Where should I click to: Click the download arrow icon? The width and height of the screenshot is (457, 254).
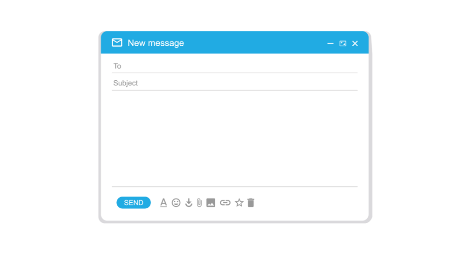[188, 203]
